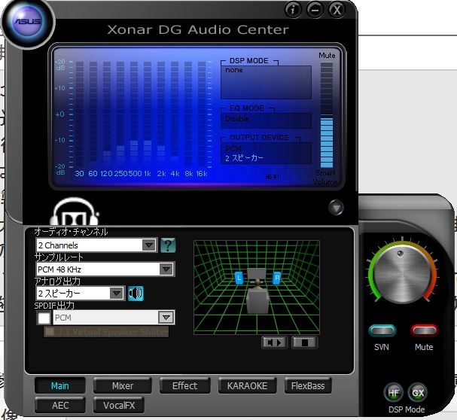
Task: Switch to the Main tab
Action: pos(60,385)
